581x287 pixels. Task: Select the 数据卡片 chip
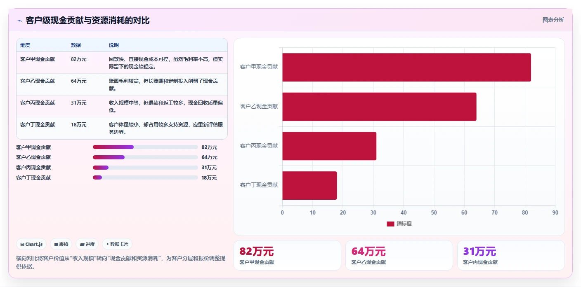click(117, 244)
